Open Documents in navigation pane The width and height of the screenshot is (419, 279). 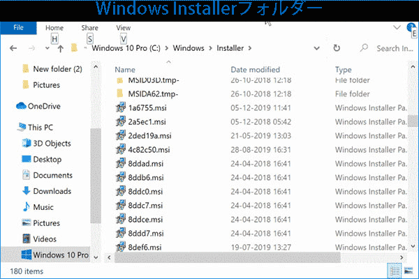52,175
